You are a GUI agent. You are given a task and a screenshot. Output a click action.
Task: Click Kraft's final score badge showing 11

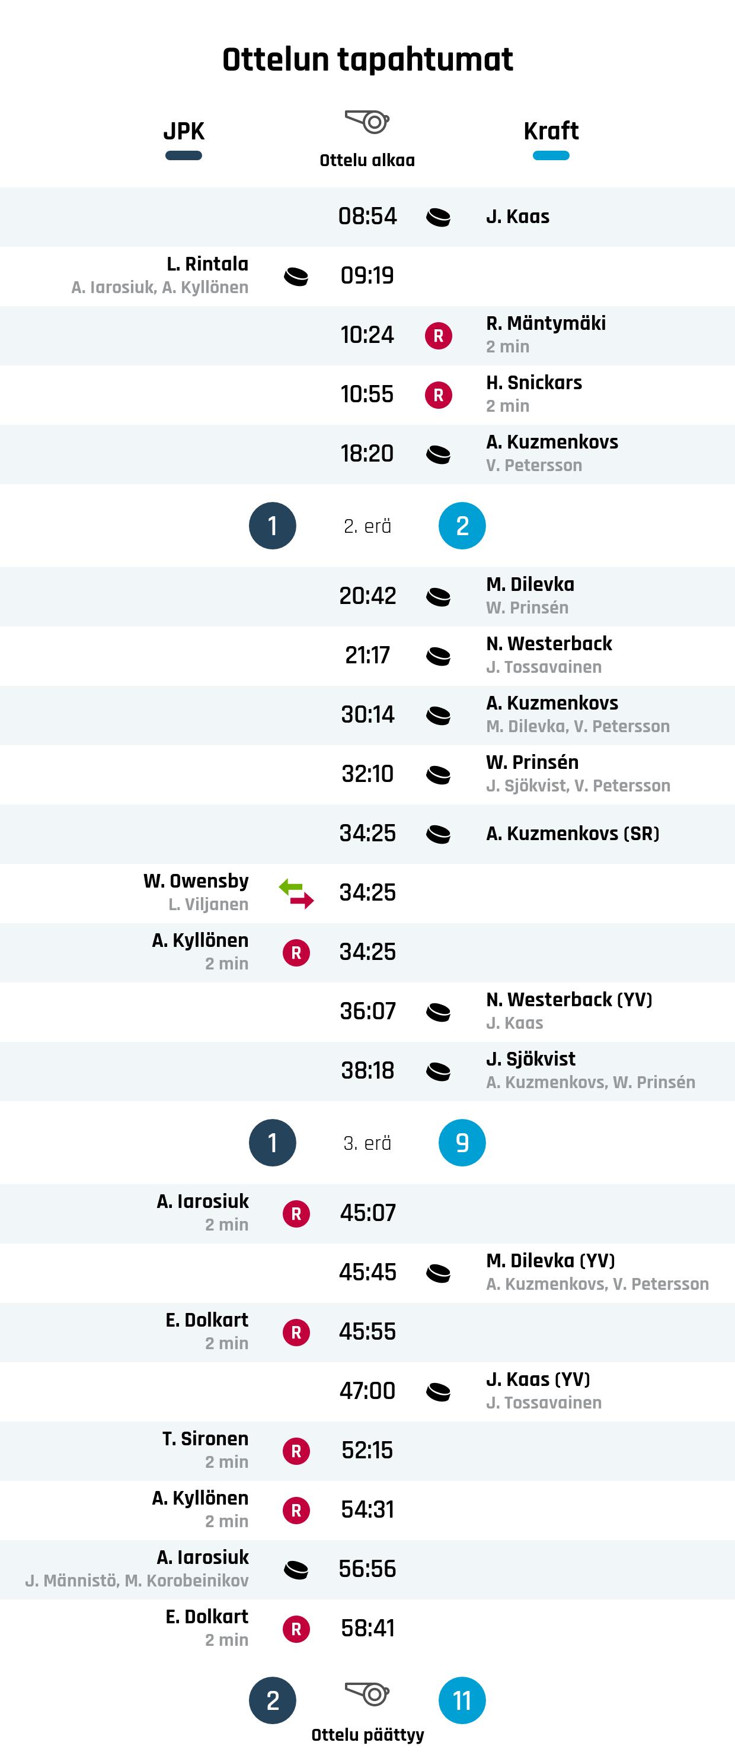(462, 1700)
